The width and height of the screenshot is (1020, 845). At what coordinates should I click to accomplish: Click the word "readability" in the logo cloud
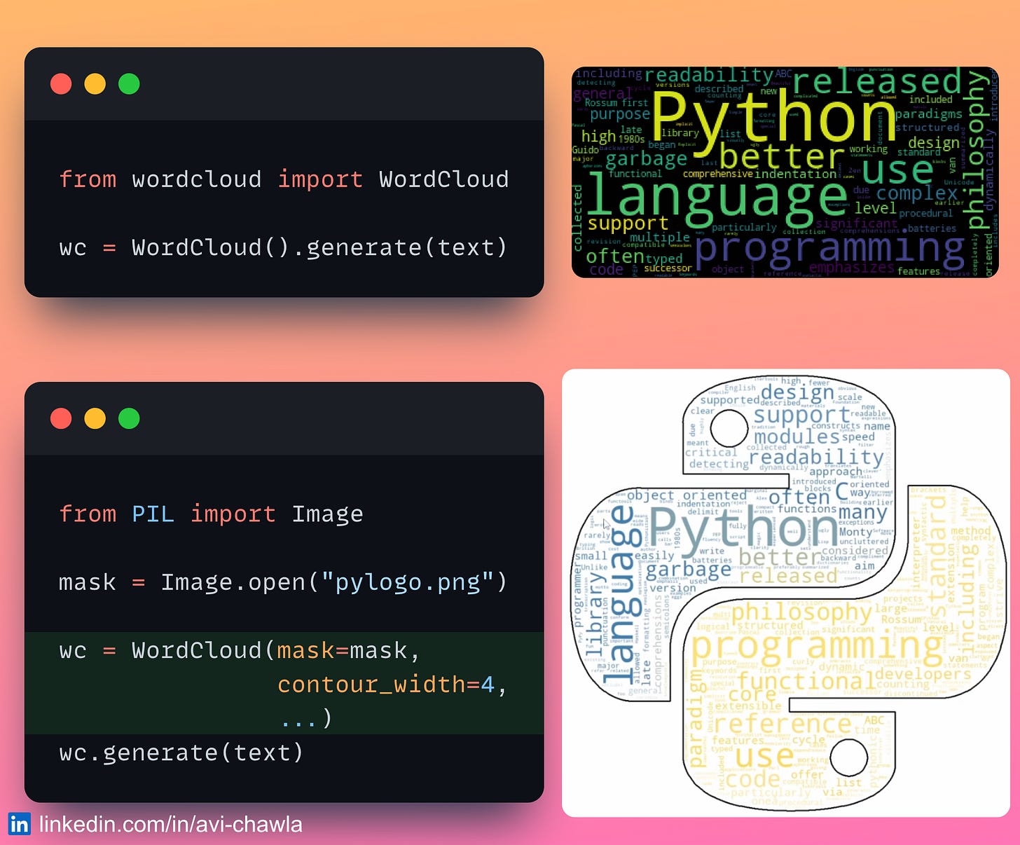pyautogui.click(x=816, y=458)
